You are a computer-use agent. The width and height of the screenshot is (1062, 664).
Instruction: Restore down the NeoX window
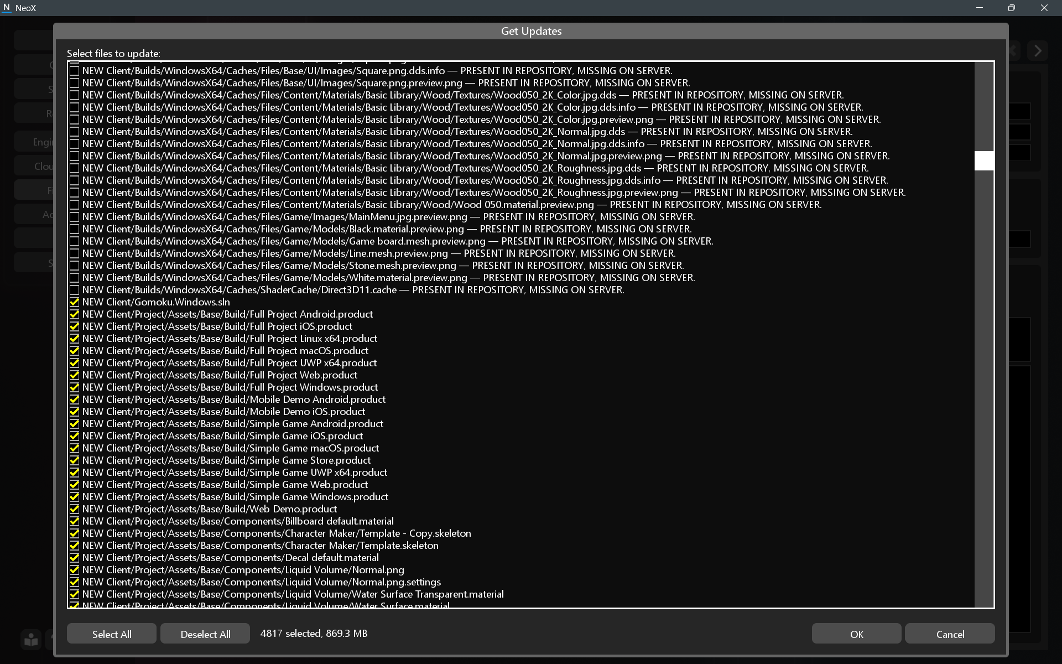[x=1011, y=8]
